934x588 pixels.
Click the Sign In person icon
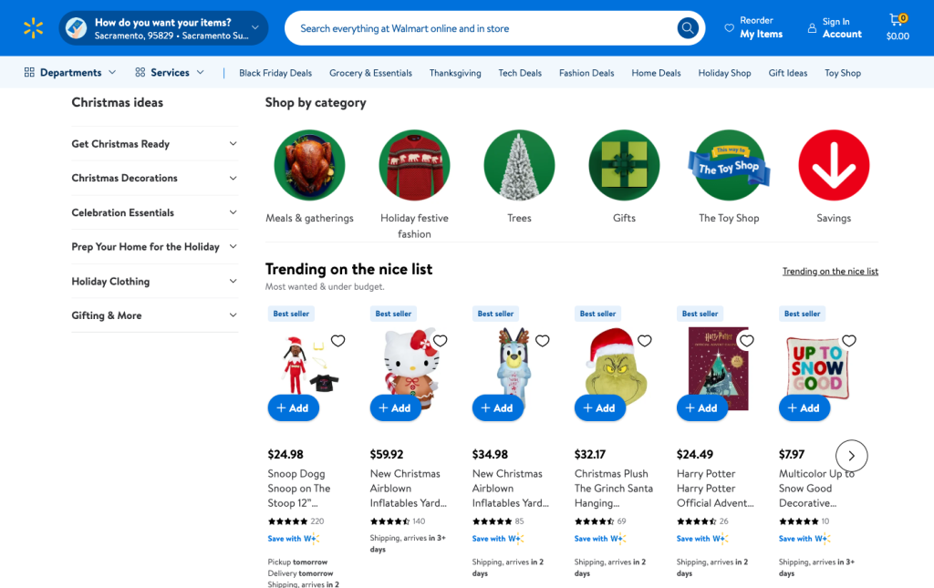pyautogui.click(x=812, y=28)
